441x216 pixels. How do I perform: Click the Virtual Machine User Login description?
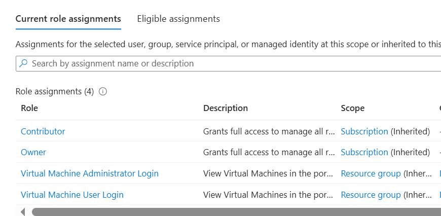(x=269, y=195)
